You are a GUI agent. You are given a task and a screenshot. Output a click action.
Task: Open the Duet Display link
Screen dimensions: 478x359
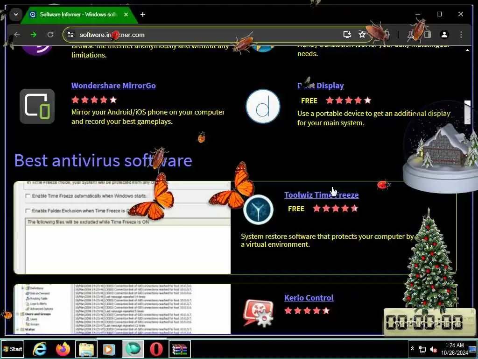pos(320,86)
